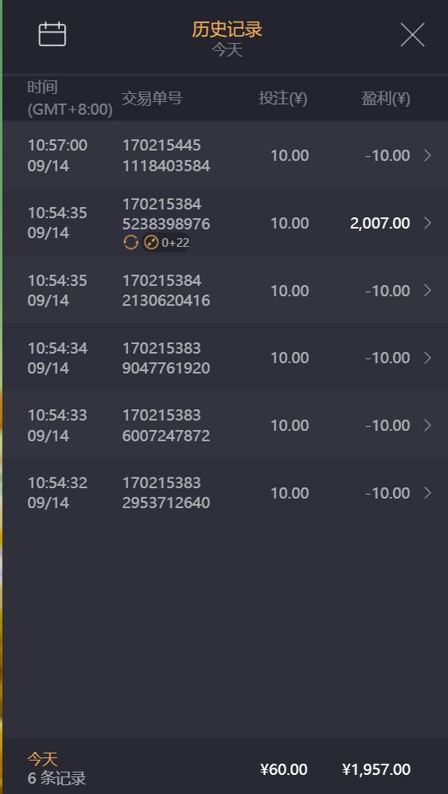Open details chevron for transaction 2953712640
This screenshot has width=448, height=794.
click(x=428, y=493)
